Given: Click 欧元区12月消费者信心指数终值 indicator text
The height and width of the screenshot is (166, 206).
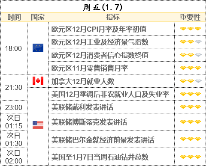Looking at the screenshot, I should pyautogui.click(x=100, y=55).
